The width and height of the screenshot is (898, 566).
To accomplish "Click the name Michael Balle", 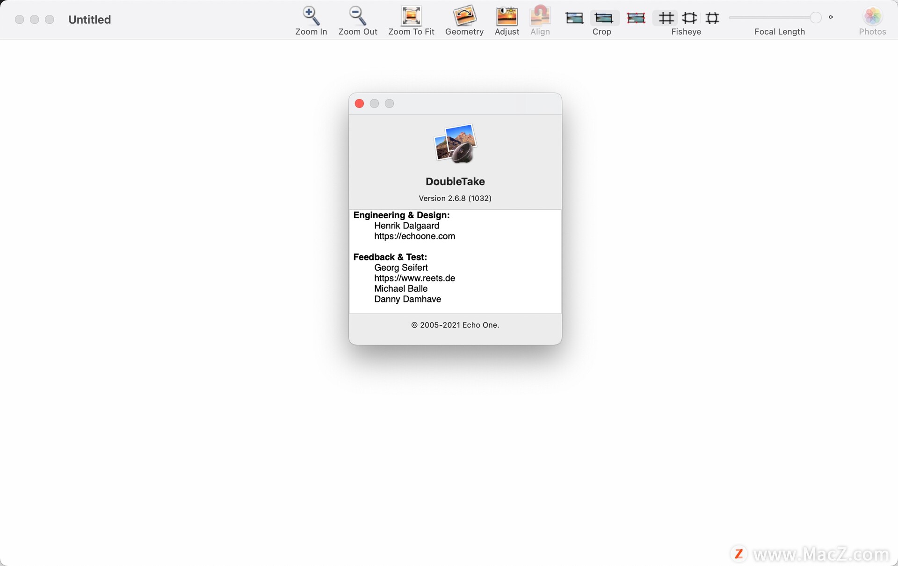I will (401, 289).
